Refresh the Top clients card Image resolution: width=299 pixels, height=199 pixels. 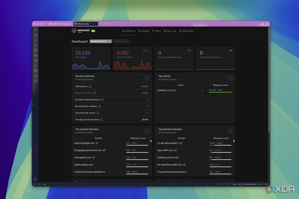tap(230, 78)
